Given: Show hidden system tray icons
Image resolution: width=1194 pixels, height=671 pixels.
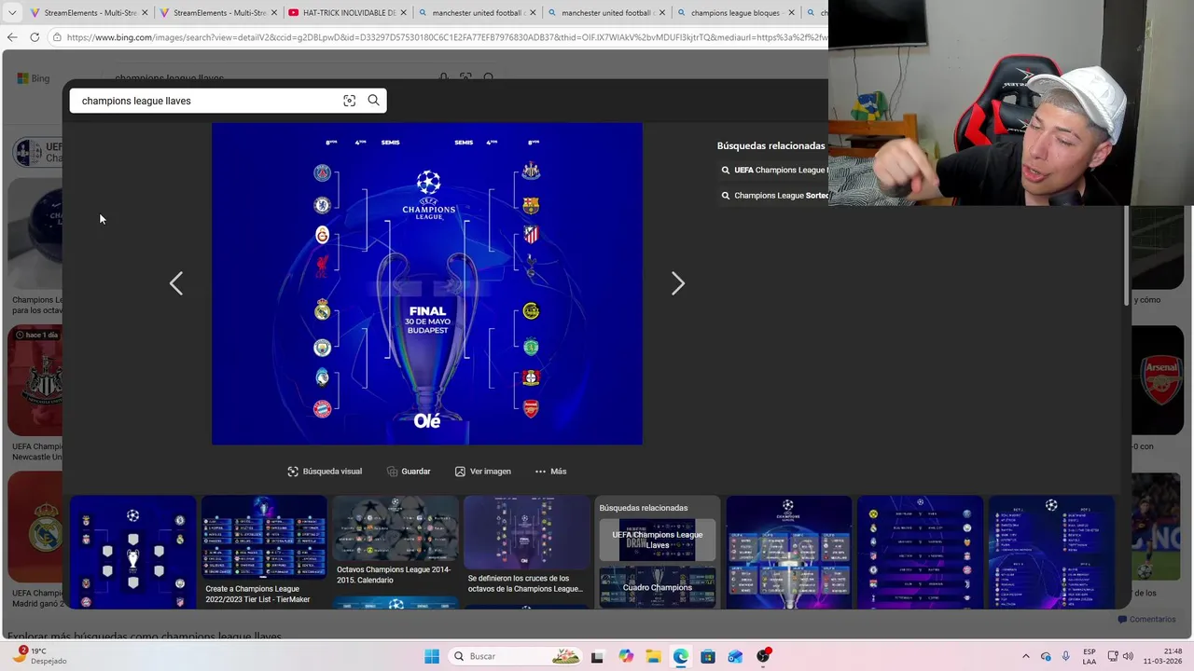Looking at the screenshot, I should (1026, 656).
